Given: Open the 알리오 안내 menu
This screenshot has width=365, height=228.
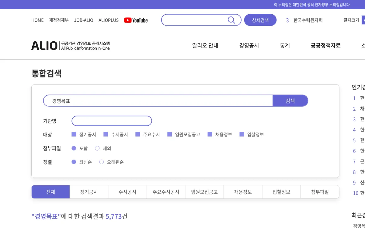Looking at the screenshot, I should pos(205,46).
